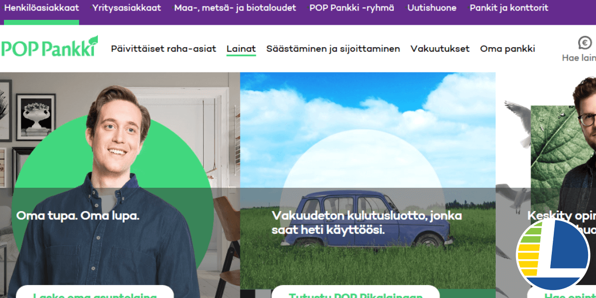Open Maa-, metsä- ja biotaloudet tab
The image size is (596, 298).
[x=235, y=8]
